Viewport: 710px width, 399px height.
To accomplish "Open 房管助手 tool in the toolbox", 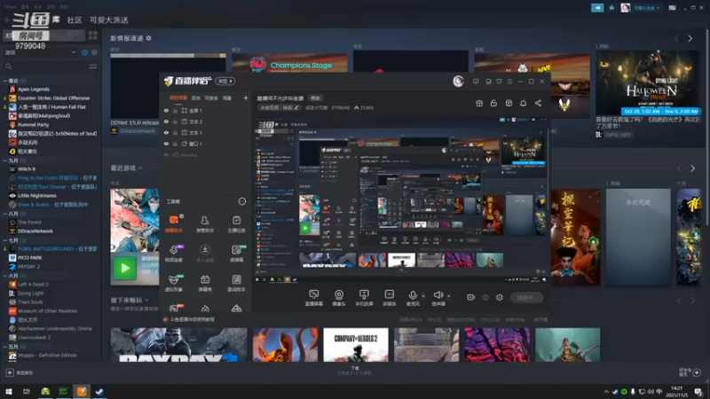I will (x=205, y=223).
